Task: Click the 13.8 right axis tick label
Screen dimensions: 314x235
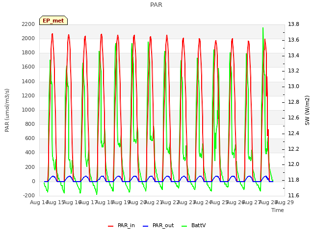Action: pos(293,24)
